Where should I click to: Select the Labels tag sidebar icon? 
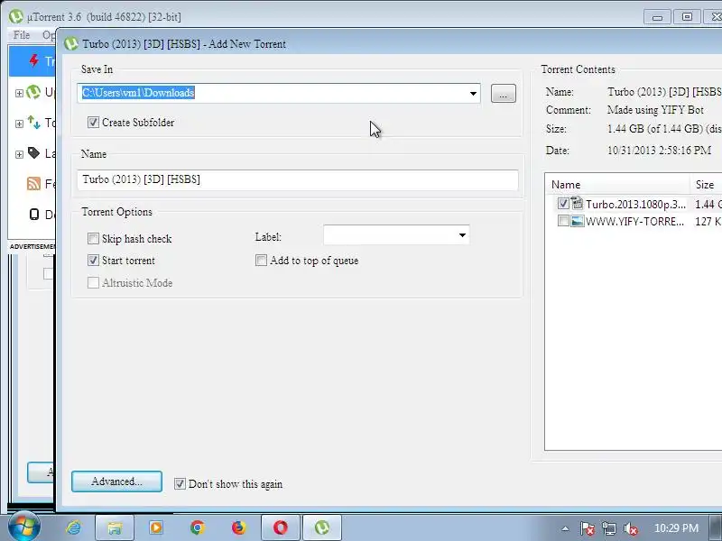[33, 152]
